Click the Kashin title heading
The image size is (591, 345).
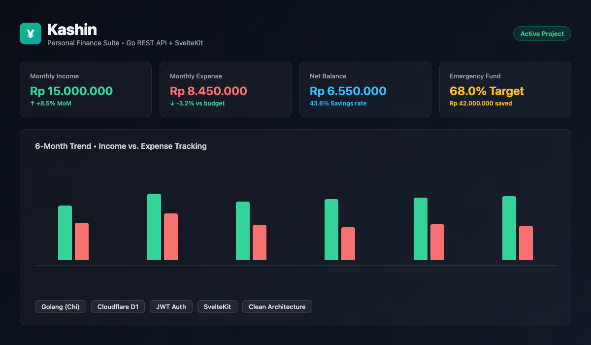click(x=72, y=30)
